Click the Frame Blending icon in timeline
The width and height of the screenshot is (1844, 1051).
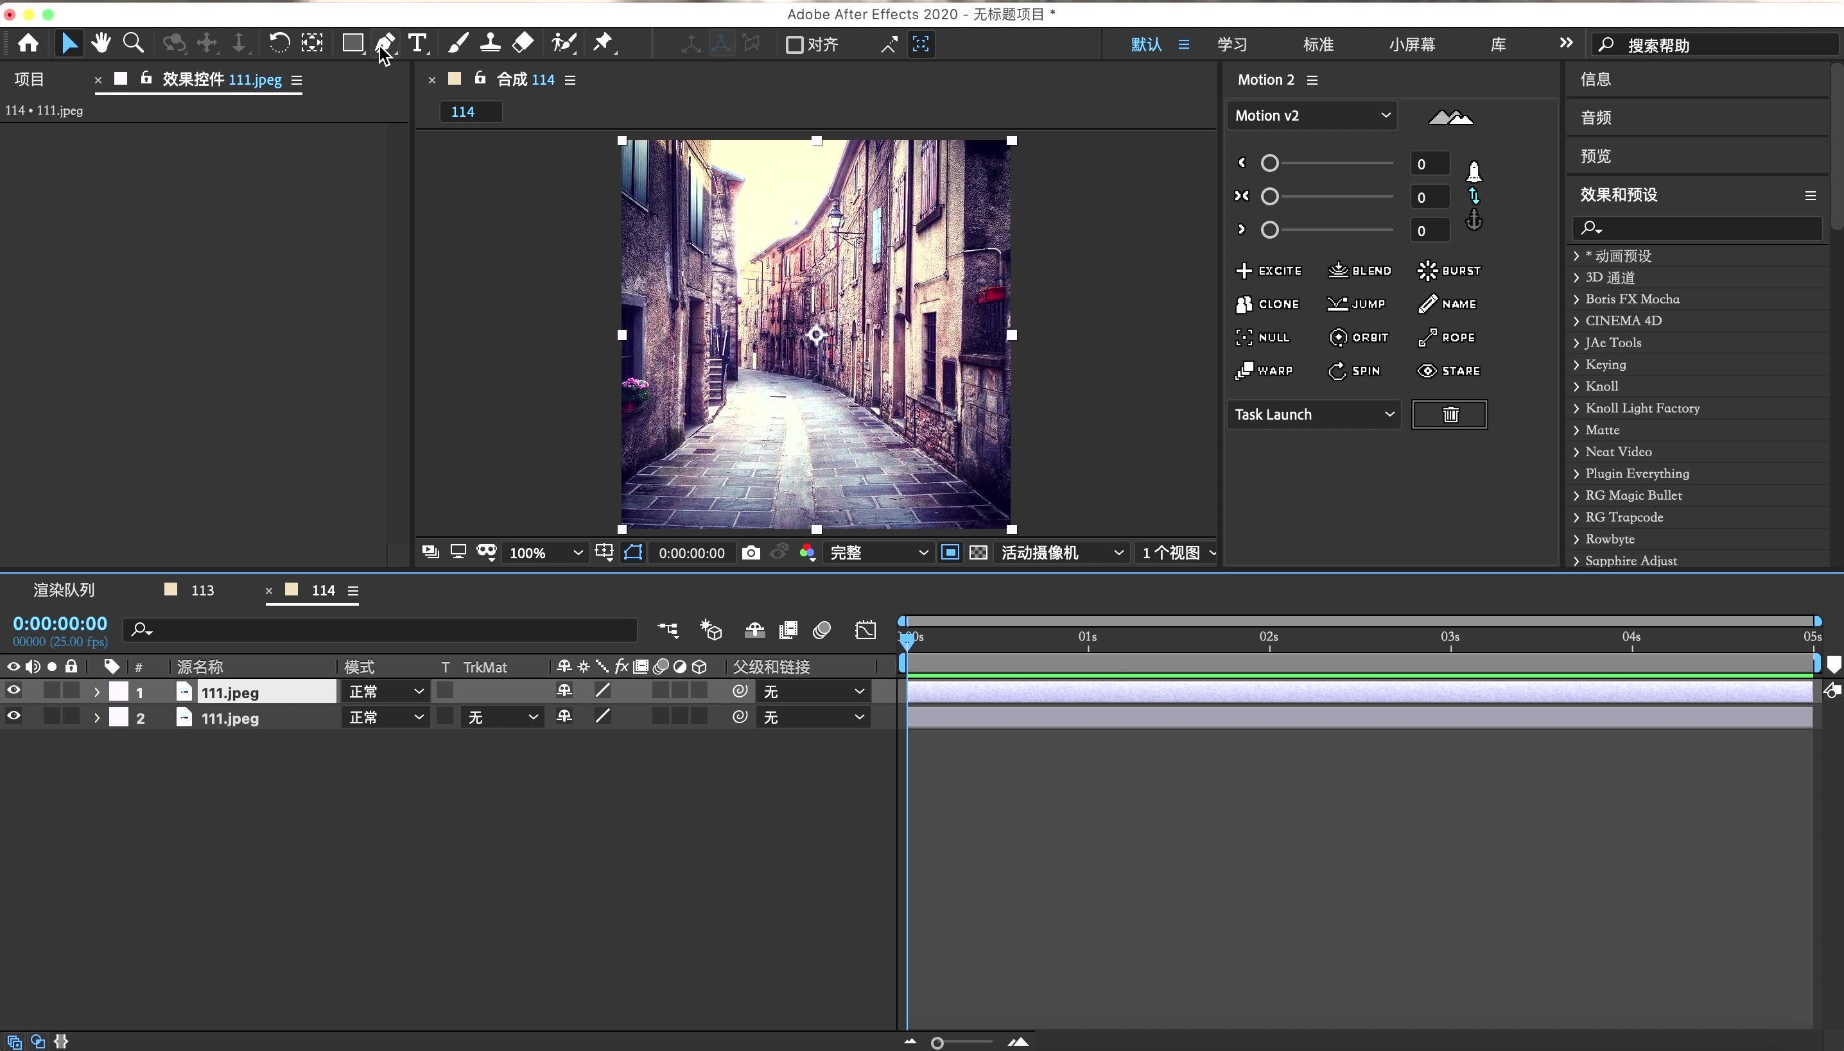[x=788, y=630]
